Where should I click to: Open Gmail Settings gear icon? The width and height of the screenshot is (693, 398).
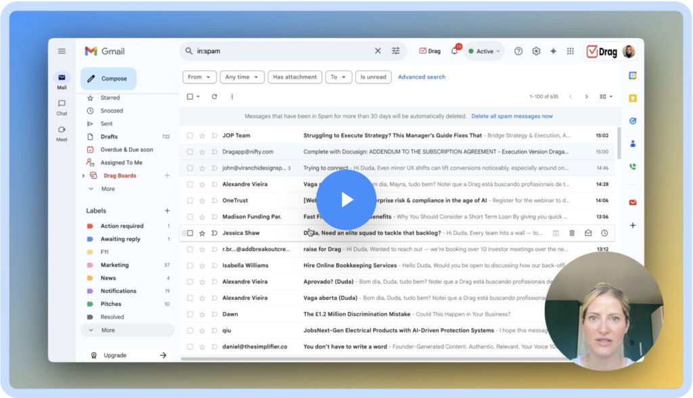click(x=536, y=51)
